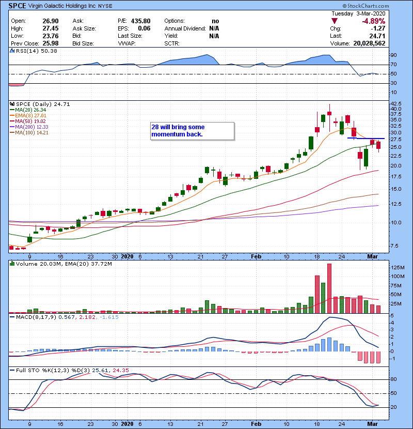Click the VWAP label
413x429 pixels.
point(126,43)
